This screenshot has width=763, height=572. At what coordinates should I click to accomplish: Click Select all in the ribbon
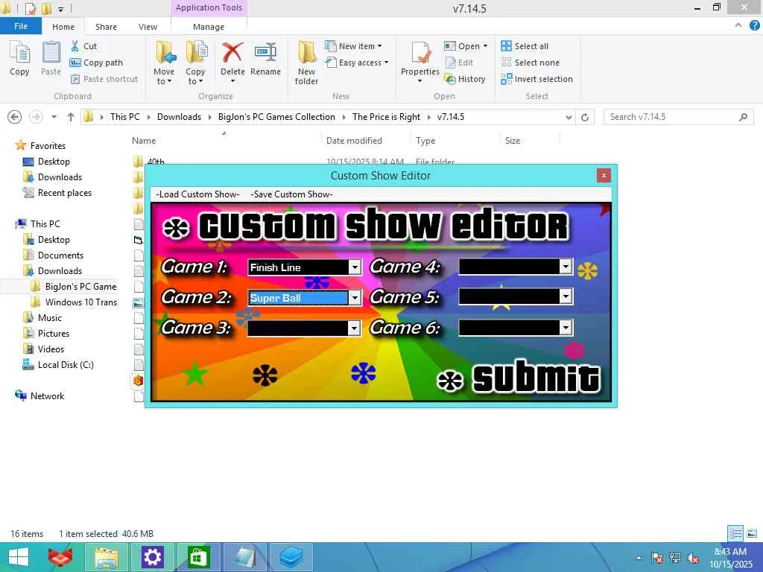(x=525, y=46)
